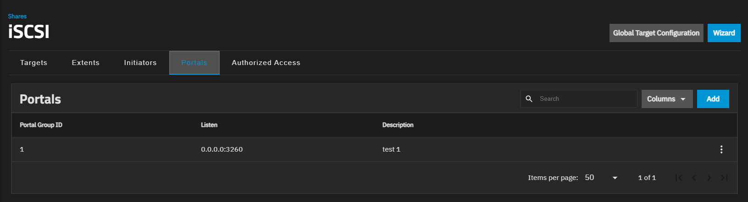748x202 pixels.
Task: Open Global Target Configuration
Action: tap(656, 33)
